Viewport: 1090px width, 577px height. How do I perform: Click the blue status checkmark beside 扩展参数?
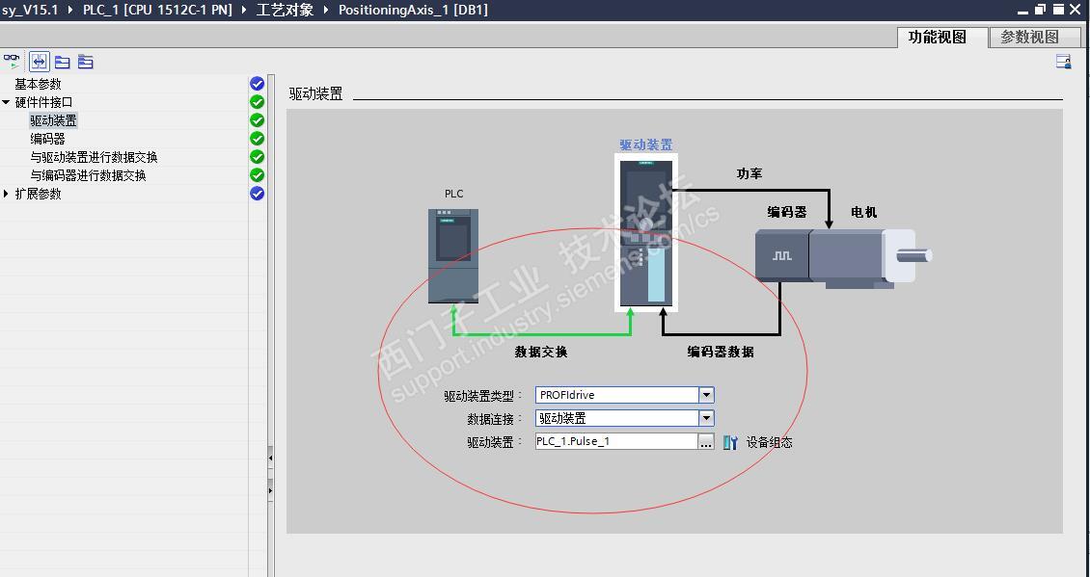click(258, 194)
